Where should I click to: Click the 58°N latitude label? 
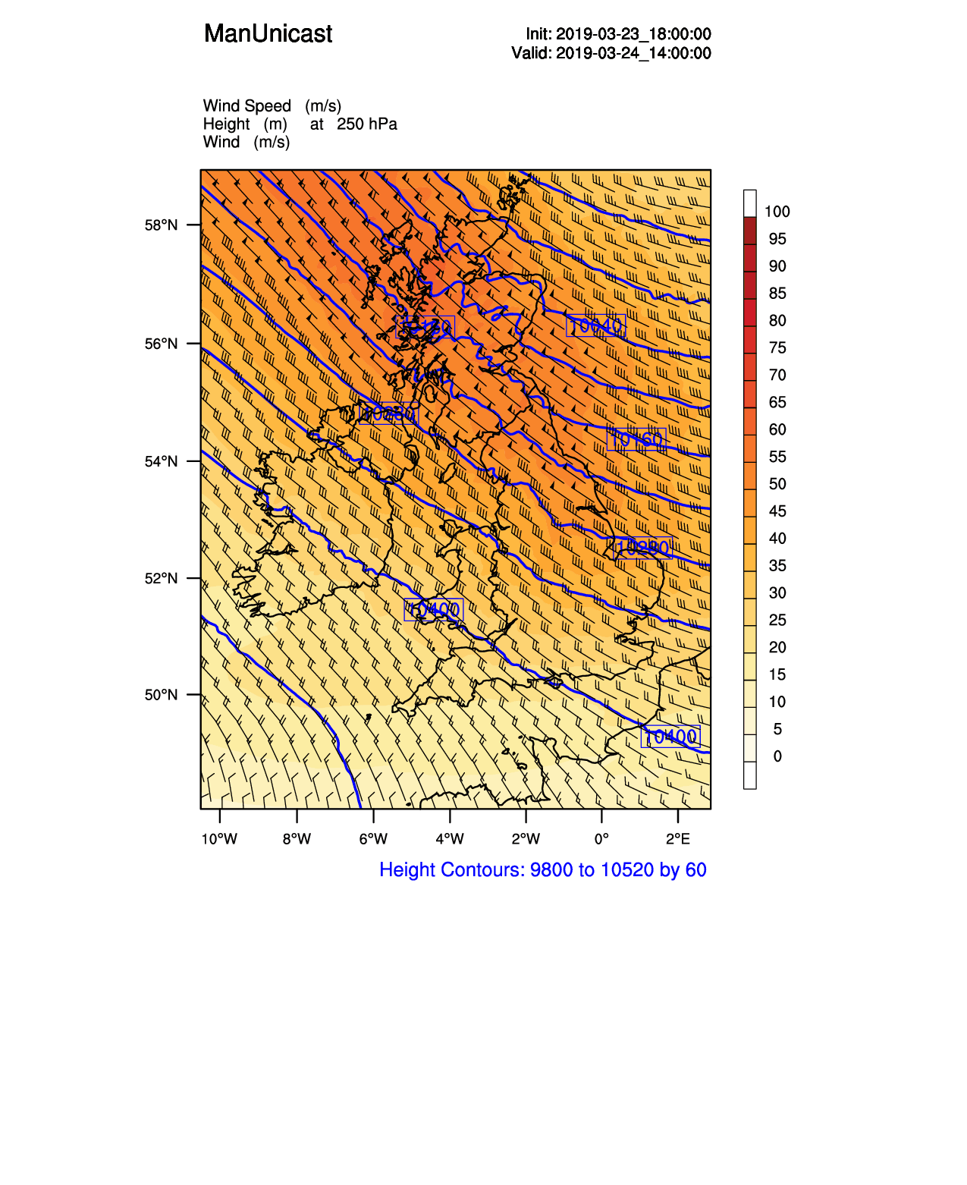click(x=161, y=225)
